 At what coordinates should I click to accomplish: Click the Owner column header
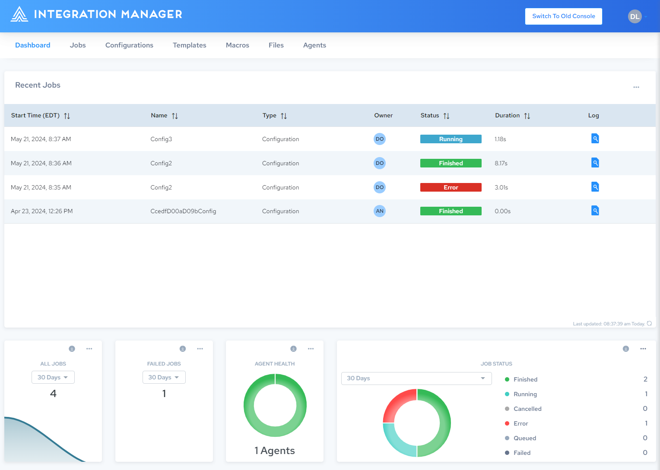coord(384,115)
